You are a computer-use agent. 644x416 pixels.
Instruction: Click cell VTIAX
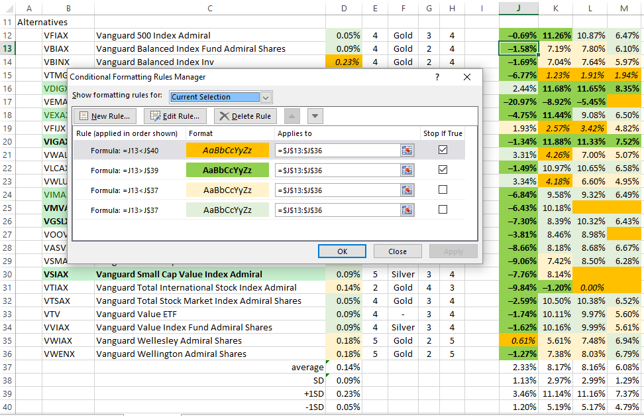pos(68,288)
